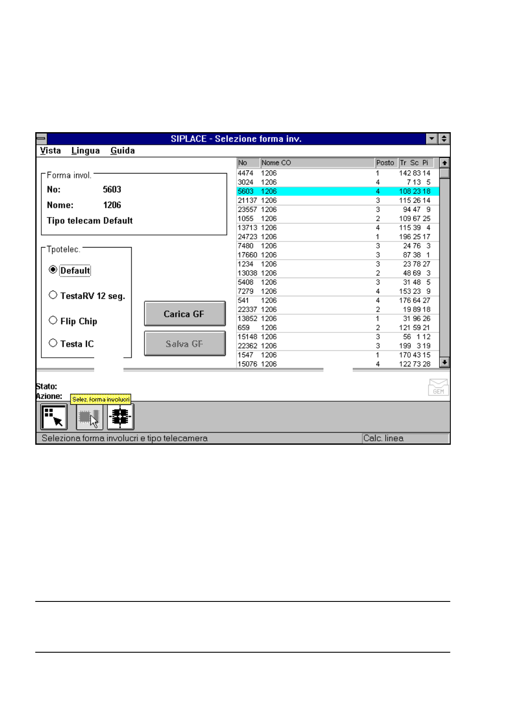Select list row number 22337
Viewport: 511px width, 725px height.
pos(338,310)
